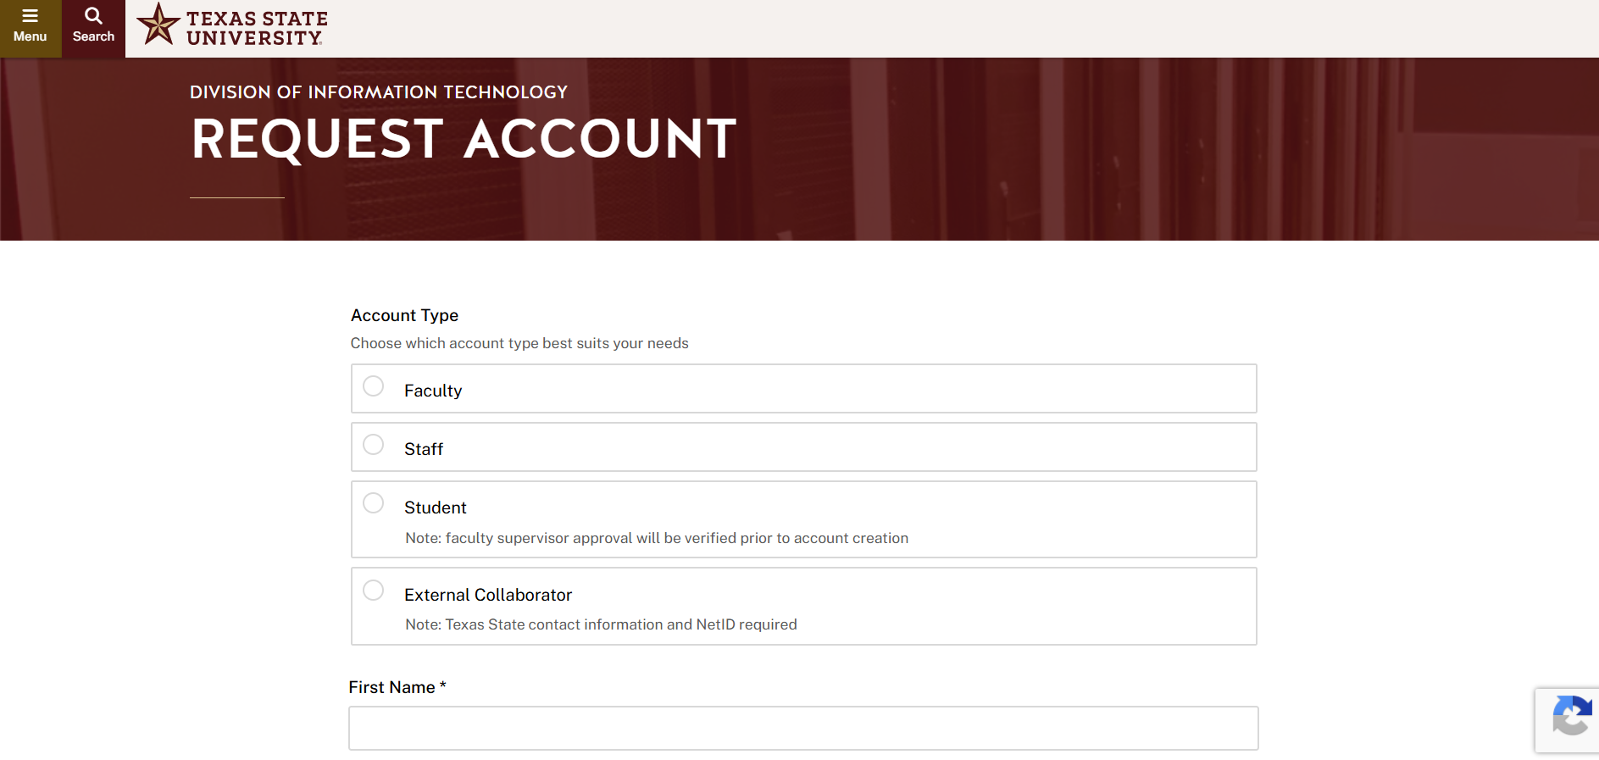Click Division of Information Technology link
Screen dimensions: 1599x760
coord(379,92)
